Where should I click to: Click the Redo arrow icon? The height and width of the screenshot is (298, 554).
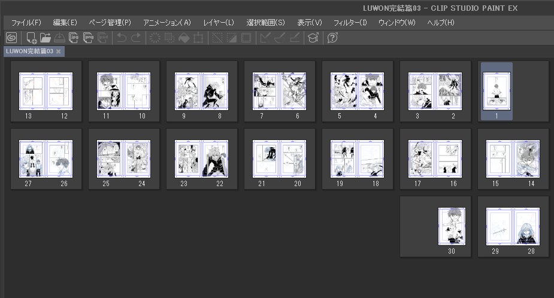point(136,38)
